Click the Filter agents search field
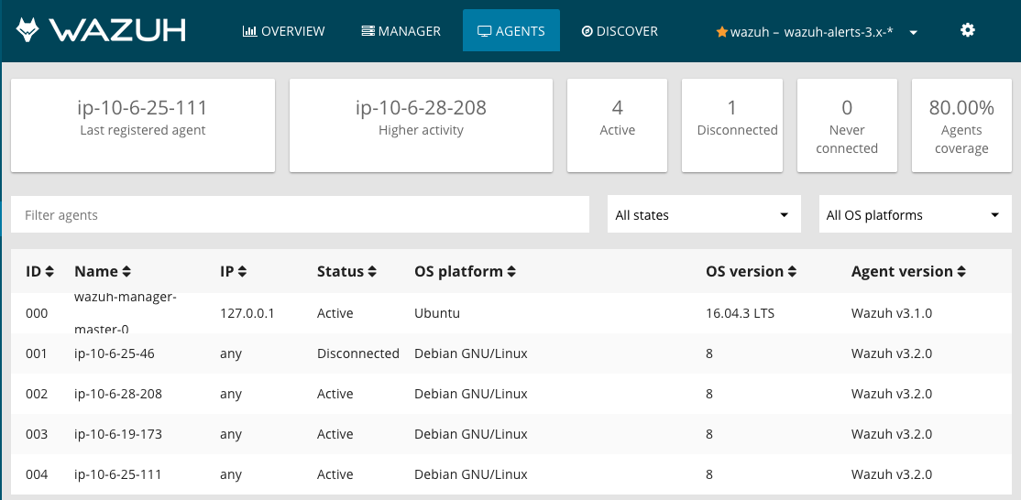Screen dimensions: 1021x500 [x=301, y=214]
